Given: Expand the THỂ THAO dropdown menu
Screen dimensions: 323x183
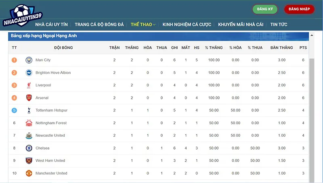Looking at the screenshot, I should coord(143,25).
